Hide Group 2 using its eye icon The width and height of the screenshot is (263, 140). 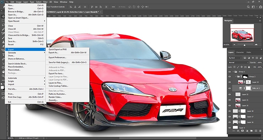230,77
